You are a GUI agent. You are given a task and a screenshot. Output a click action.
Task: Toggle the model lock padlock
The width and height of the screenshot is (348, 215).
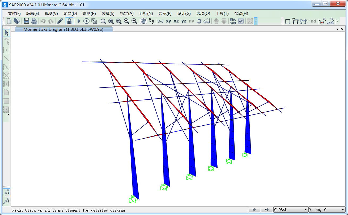click(69, 21)
